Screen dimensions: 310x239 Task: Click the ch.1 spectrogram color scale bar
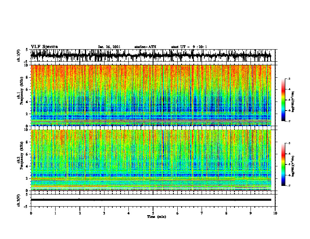pos(283,100)
